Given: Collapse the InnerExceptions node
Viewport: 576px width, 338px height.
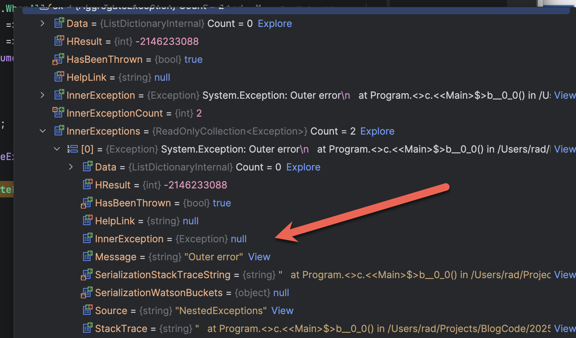Looking at the screenshot, I should (43, 131).
